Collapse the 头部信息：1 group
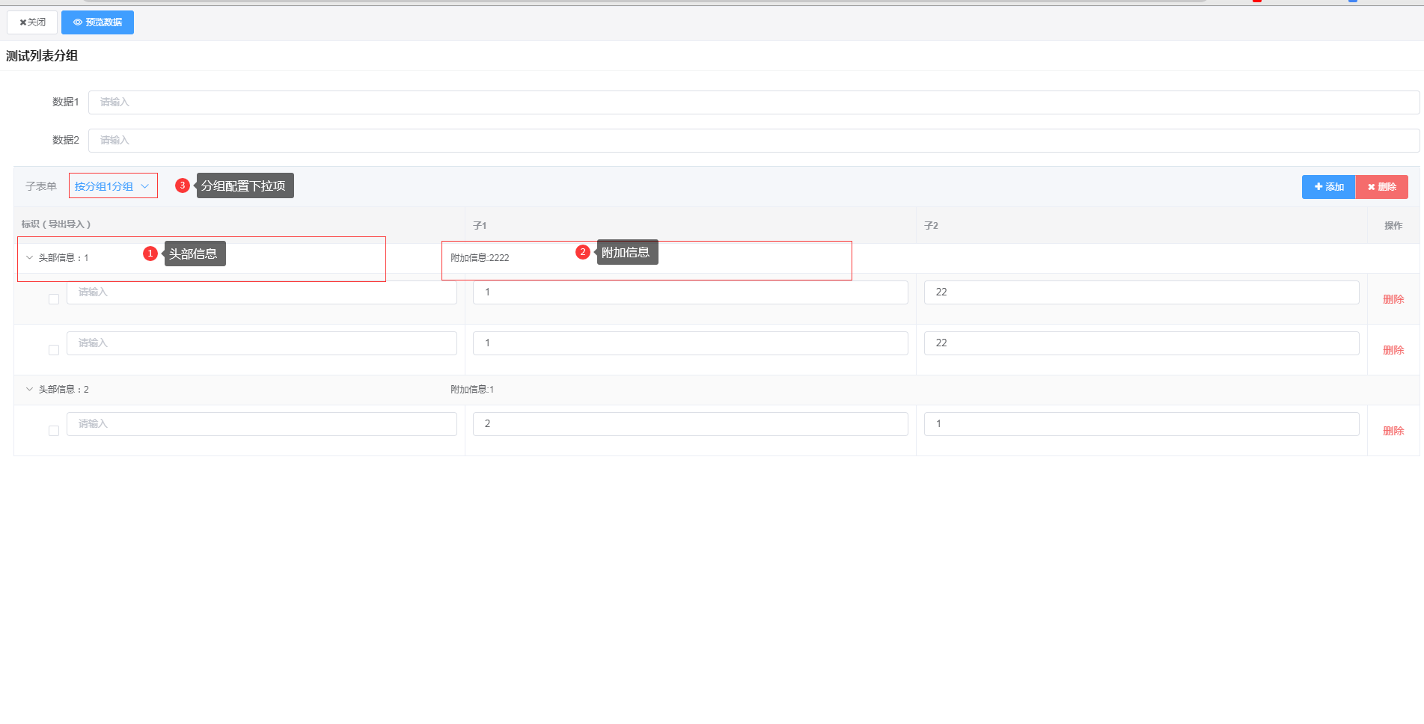 tap(30, 258)
